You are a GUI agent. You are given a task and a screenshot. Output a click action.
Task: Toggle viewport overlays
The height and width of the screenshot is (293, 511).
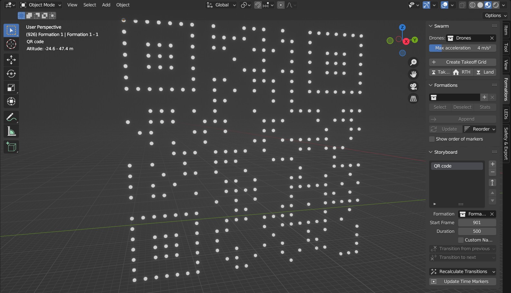444,5
